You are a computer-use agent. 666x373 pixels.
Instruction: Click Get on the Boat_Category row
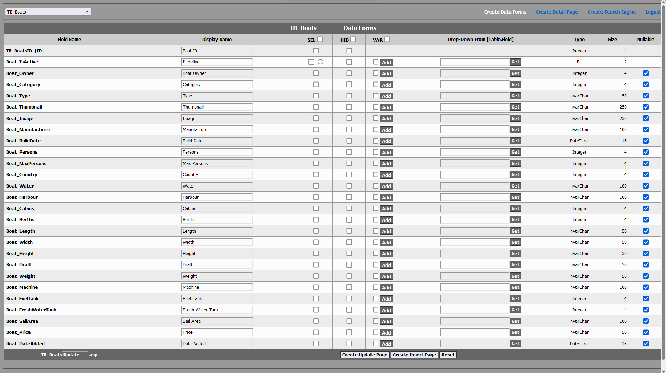click(x=515, y=84)
